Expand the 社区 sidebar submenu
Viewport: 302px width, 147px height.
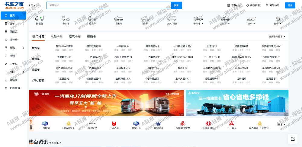pyautogui.click(x=24, y=72)
